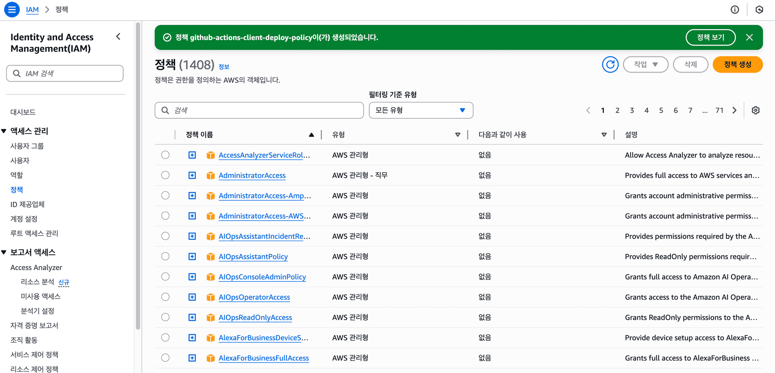This screenshot has width=775, height=373.
Task: Click the info circle icon in header
Action: point(735,10)
